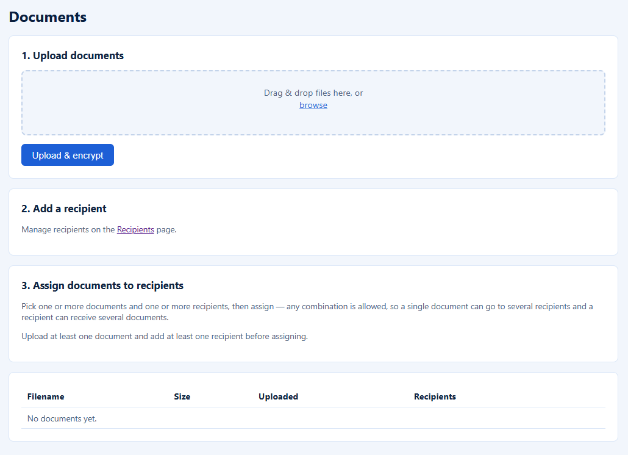This screenshot has height=455, width=628.
Task: Click the drag and drop upload zone
Action: (x=313, y=103)
